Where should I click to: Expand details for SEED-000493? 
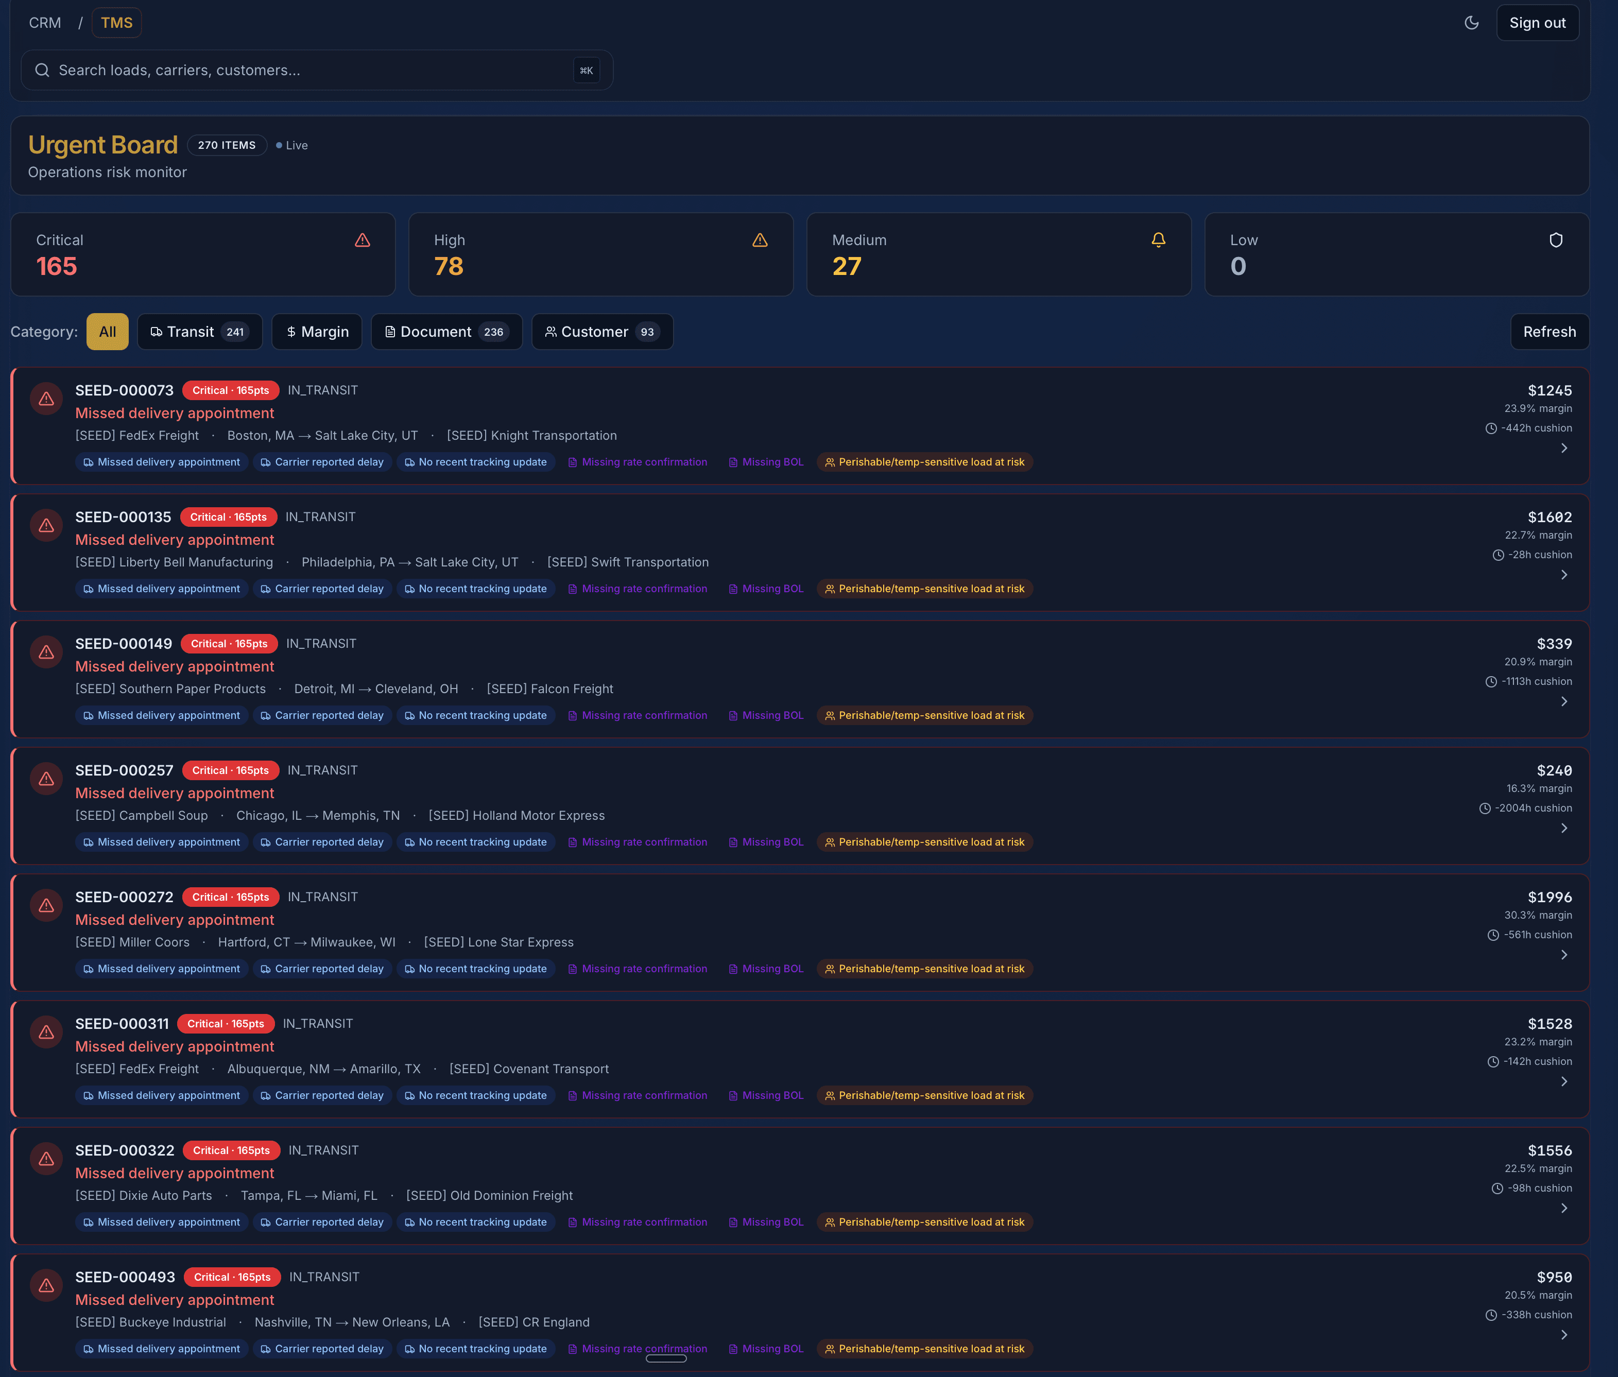click(1564, 1335)
